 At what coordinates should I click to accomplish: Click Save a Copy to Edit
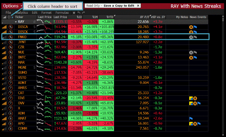pyautogui.click(x=119, y=6)
